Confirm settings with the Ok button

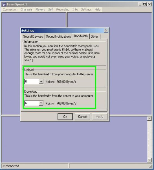65,117
